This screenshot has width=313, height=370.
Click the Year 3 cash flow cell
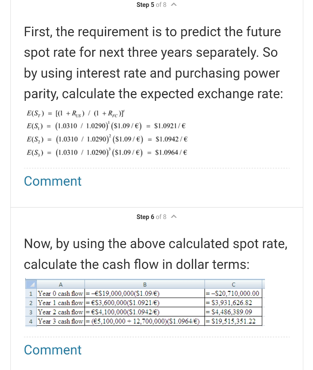(61, 320)
